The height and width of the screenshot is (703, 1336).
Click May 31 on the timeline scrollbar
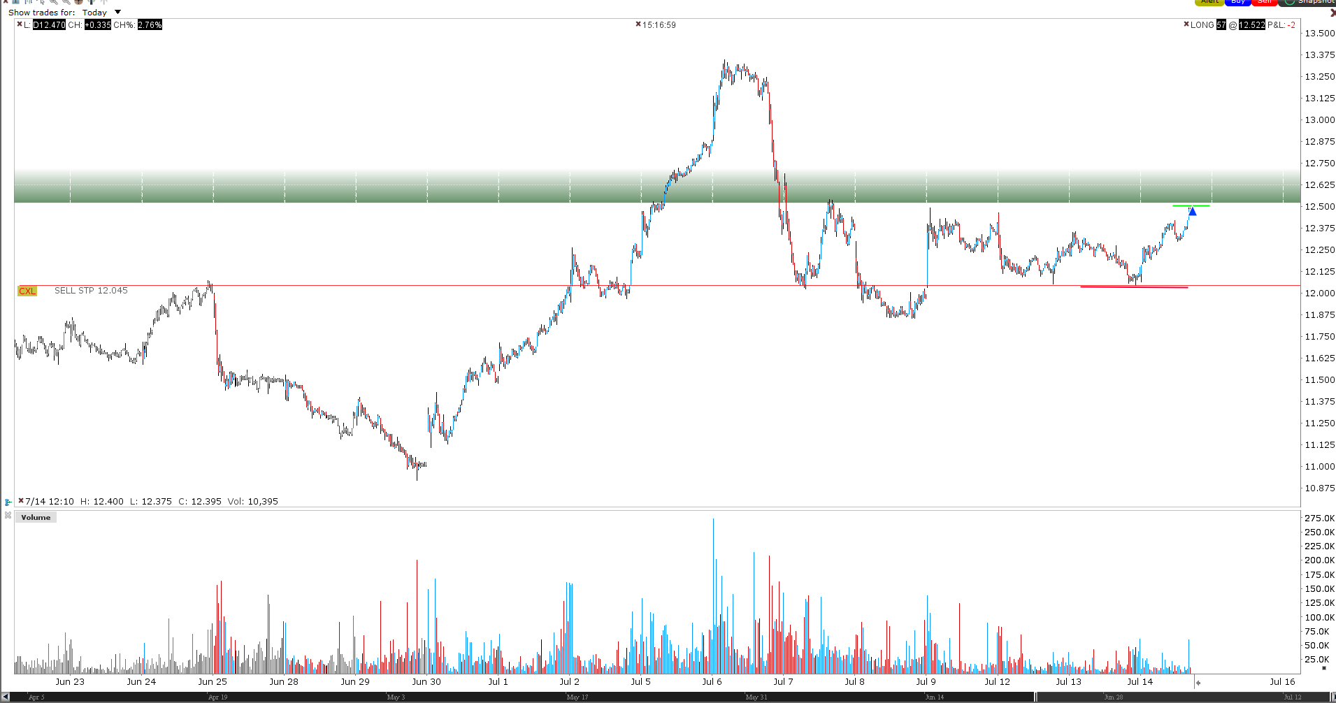(756, 697)
